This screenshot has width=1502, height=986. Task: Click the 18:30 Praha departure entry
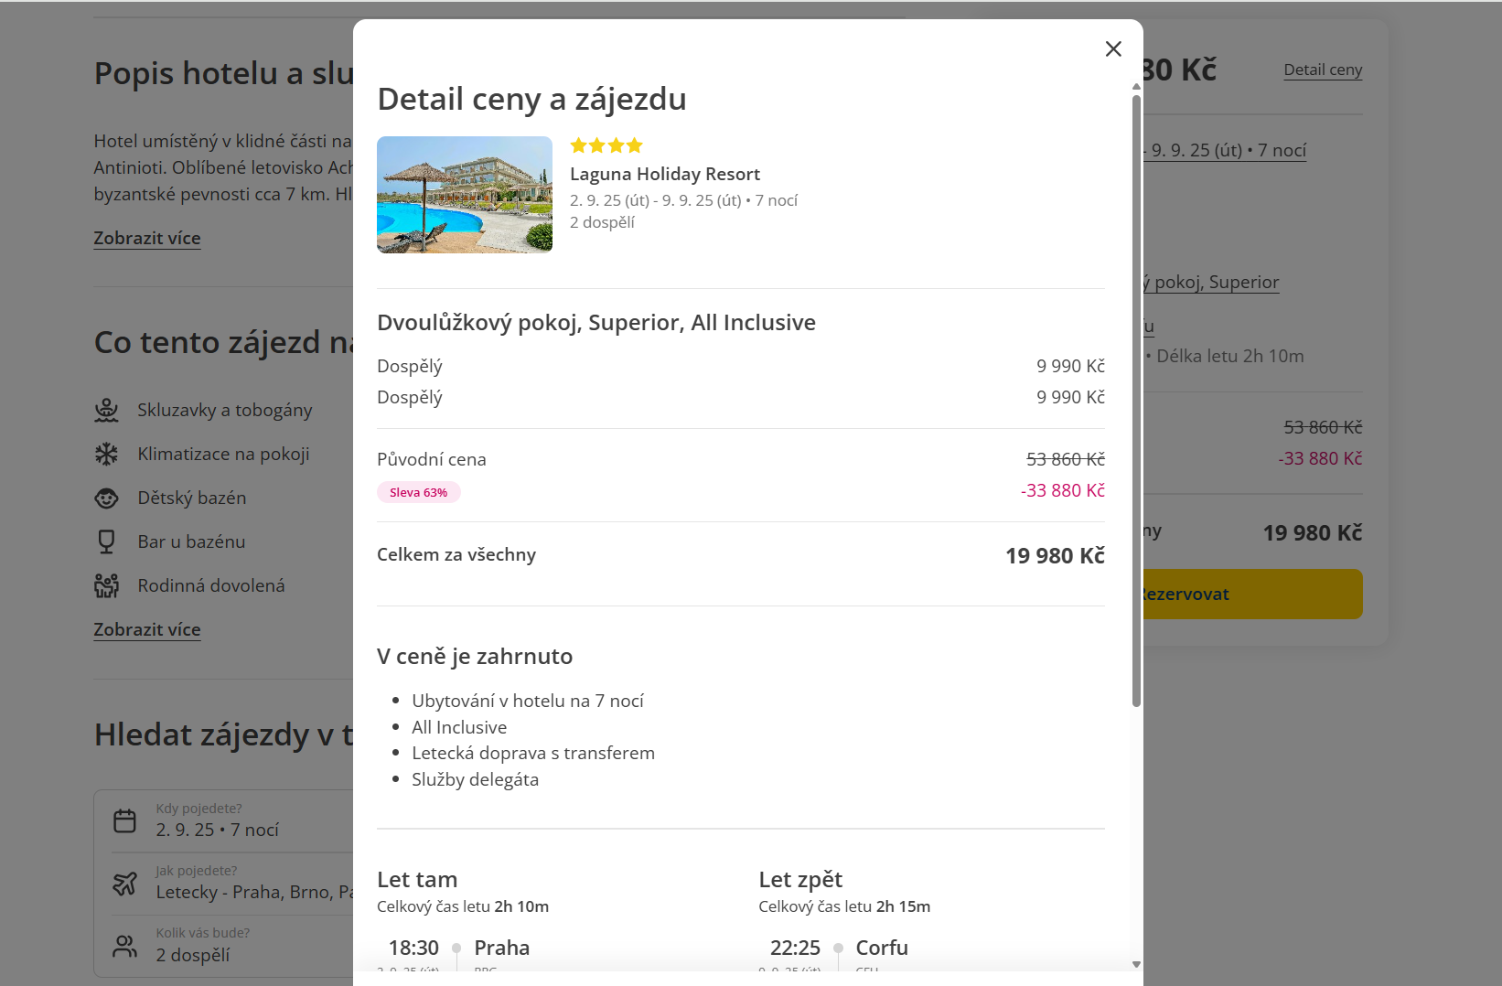459,948
